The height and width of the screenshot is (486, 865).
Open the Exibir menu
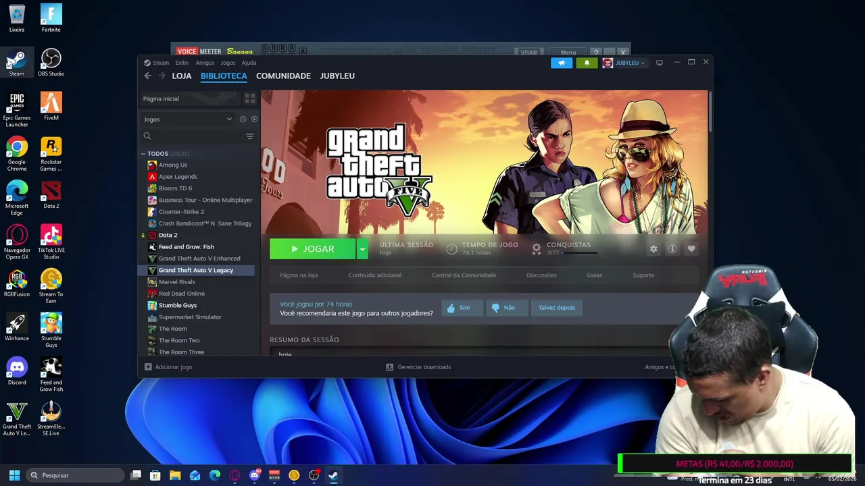(182, 63)
